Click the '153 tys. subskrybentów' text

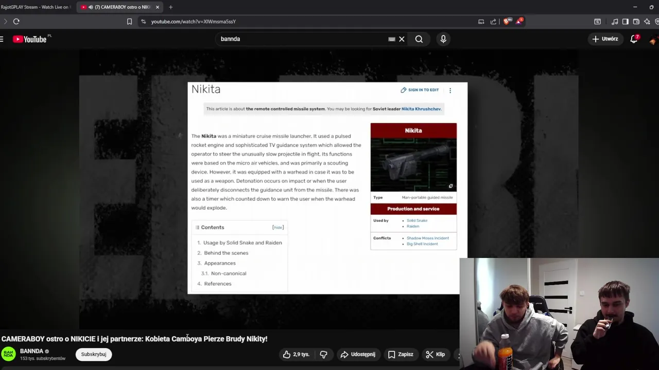tap(43, 358)
